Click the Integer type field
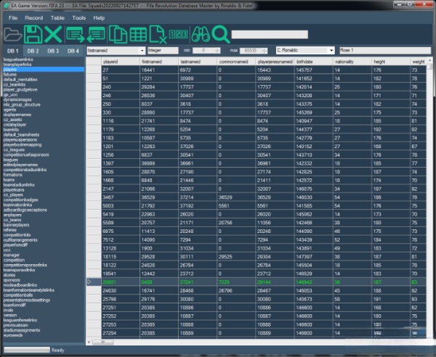 163,51
